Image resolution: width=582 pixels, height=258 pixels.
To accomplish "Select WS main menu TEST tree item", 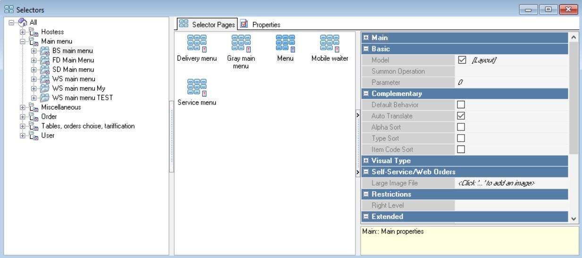I will (83, 98).
